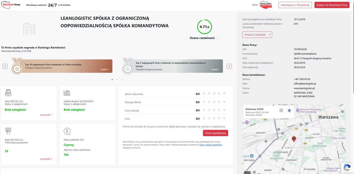Viewport: 354px width, 174px height.
Task: Click the LEANLOGISTIC company name heading
Action: (114, 22)
